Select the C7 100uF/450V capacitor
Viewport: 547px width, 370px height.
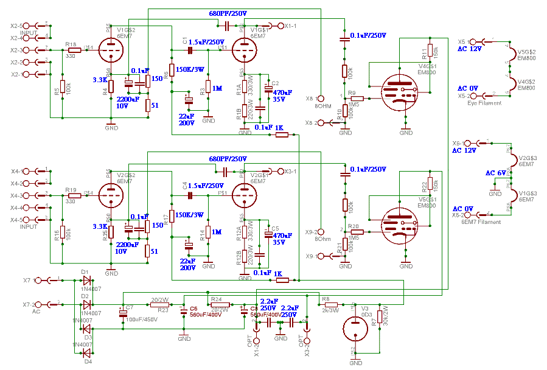pos(123,313)
